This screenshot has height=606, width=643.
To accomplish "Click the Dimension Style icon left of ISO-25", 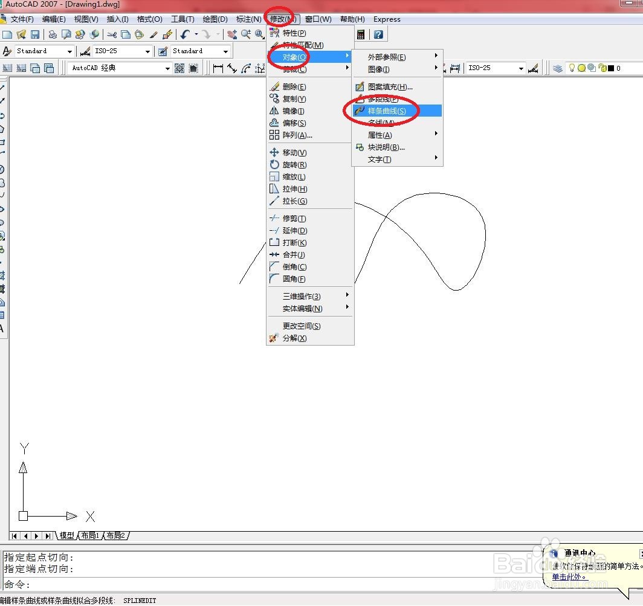I will click(x=85, y=51).
